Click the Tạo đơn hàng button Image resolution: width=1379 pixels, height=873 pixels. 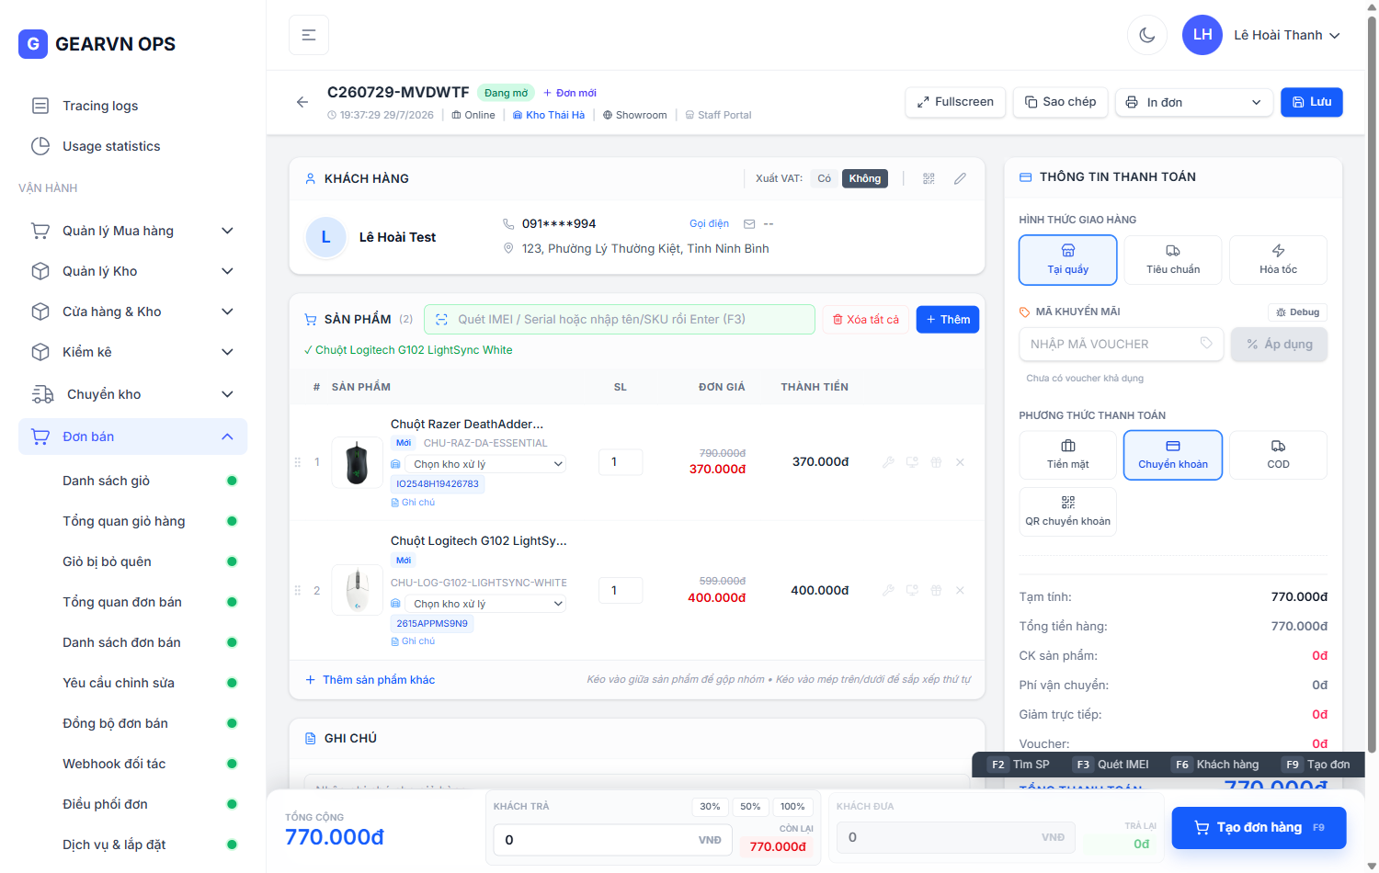(1259, 827)
